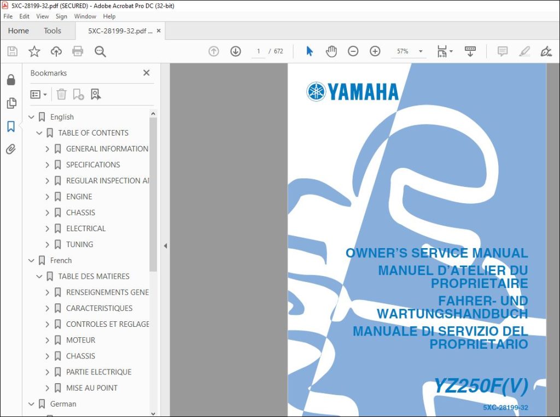560x417 pixels.
Task: Open the Sign menu
Action: coord(61,16)
